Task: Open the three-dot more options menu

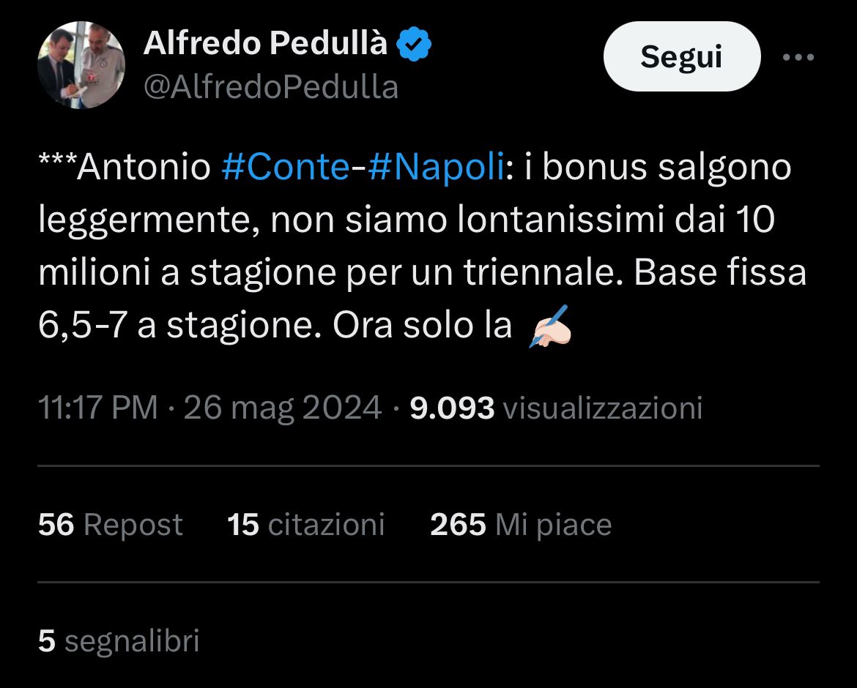Action: (x=798, y=57)
